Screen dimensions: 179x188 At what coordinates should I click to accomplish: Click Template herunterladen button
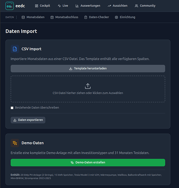(88, 68)
